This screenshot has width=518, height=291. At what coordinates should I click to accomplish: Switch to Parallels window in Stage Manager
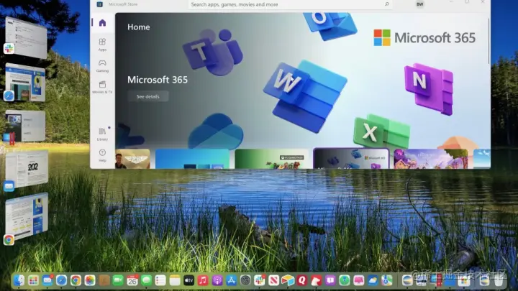coord(25,126)
